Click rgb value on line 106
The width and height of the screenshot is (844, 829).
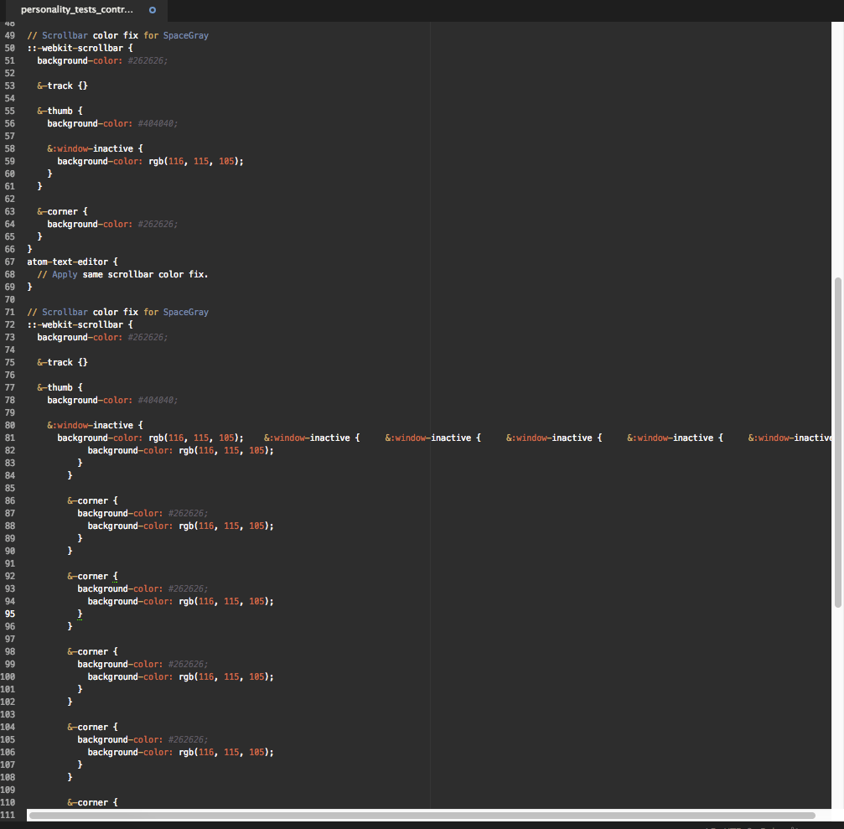226,752
